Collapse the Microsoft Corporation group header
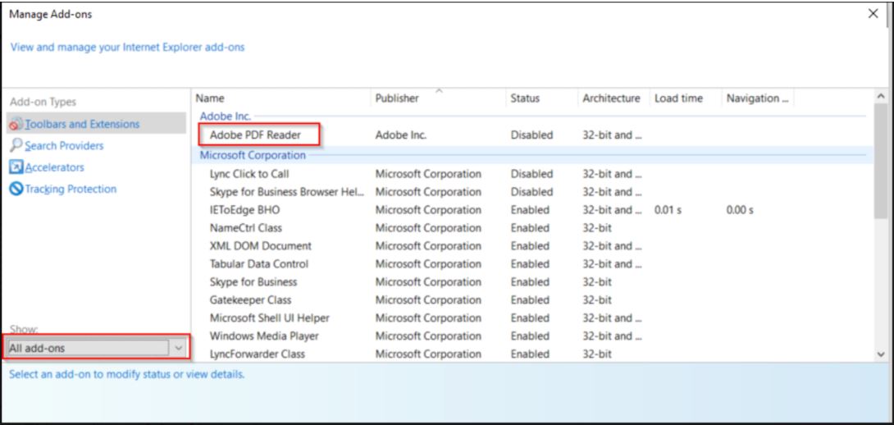Image resolution: width=894 pixels, height=425 pixels. [253, 154]
